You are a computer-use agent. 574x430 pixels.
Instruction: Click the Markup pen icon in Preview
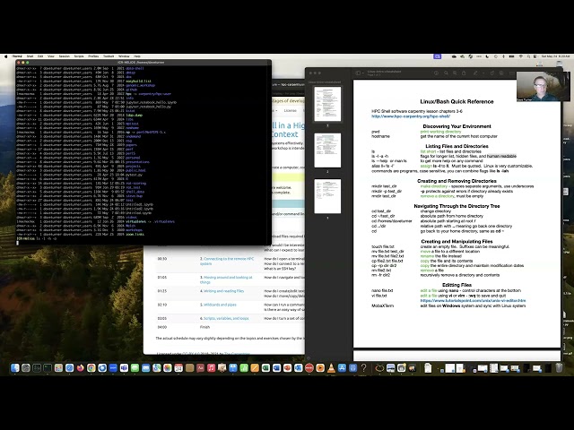pos(475,73)
